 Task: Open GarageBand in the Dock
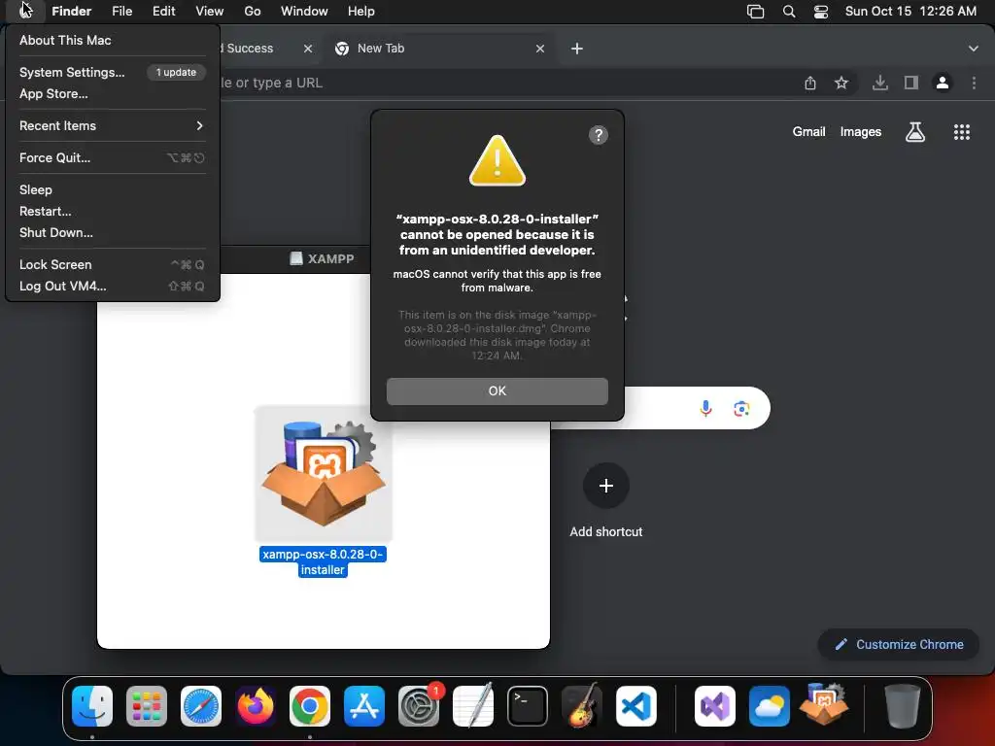pyautogui.click(x=582, y=706)
